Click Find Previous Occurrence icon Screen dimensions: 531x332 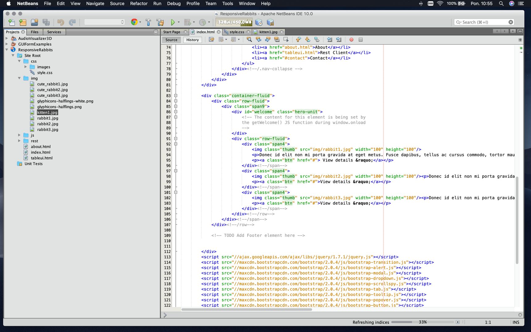(x=258, y=40)
